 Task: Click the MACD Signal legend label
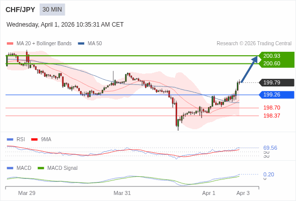(62, 168)
